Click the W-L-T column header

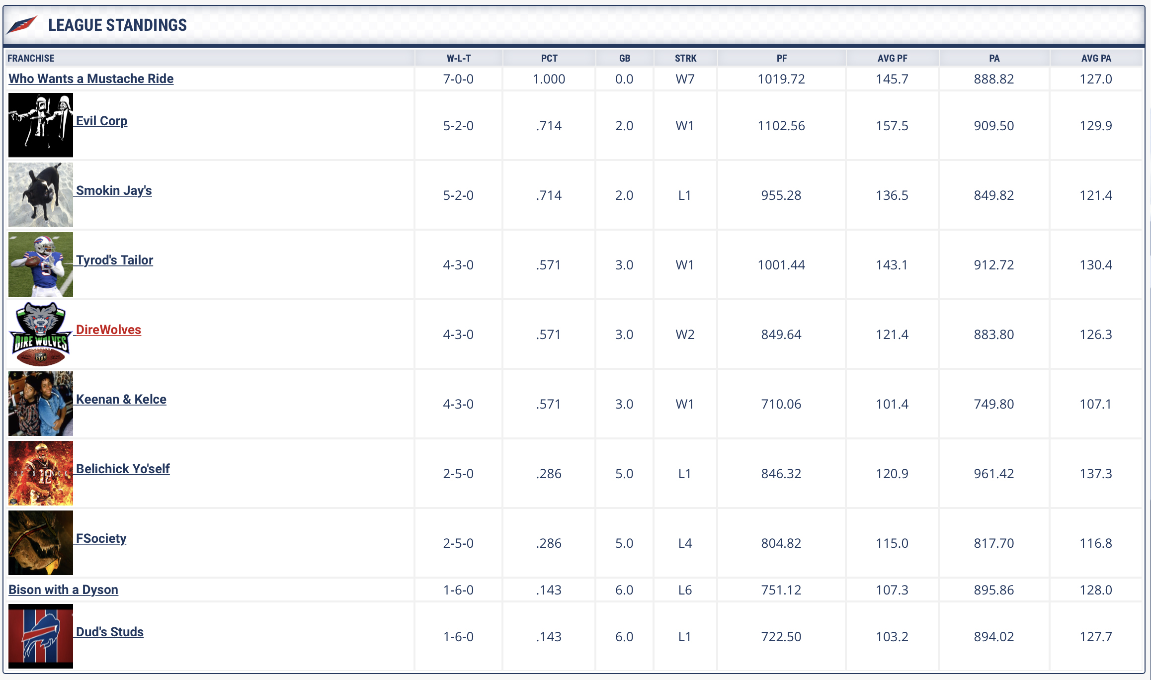[x=459, y=58]
